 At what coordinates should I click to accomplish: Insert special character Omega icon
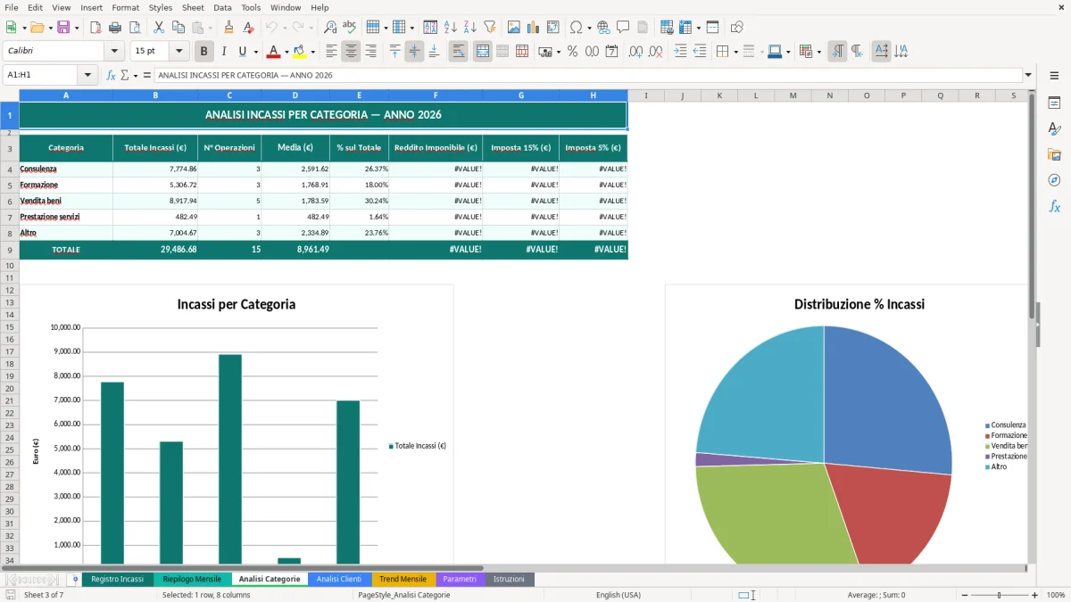[x=576, y=28]
